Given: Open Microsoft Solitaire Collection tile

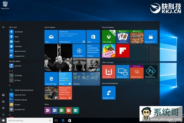Looking at the screenshot, I should pos(123,37).
